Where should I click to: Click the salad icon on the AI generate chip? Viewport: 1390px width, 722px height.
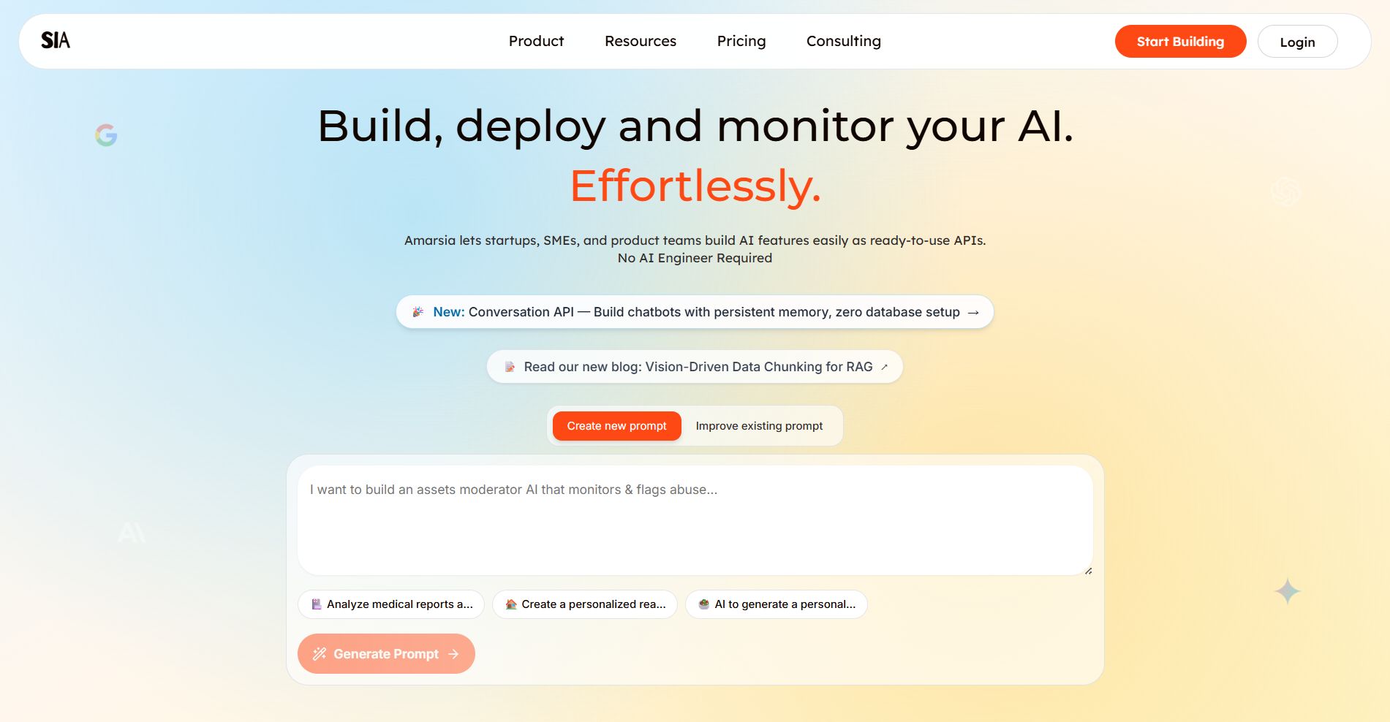pos(704,604)
